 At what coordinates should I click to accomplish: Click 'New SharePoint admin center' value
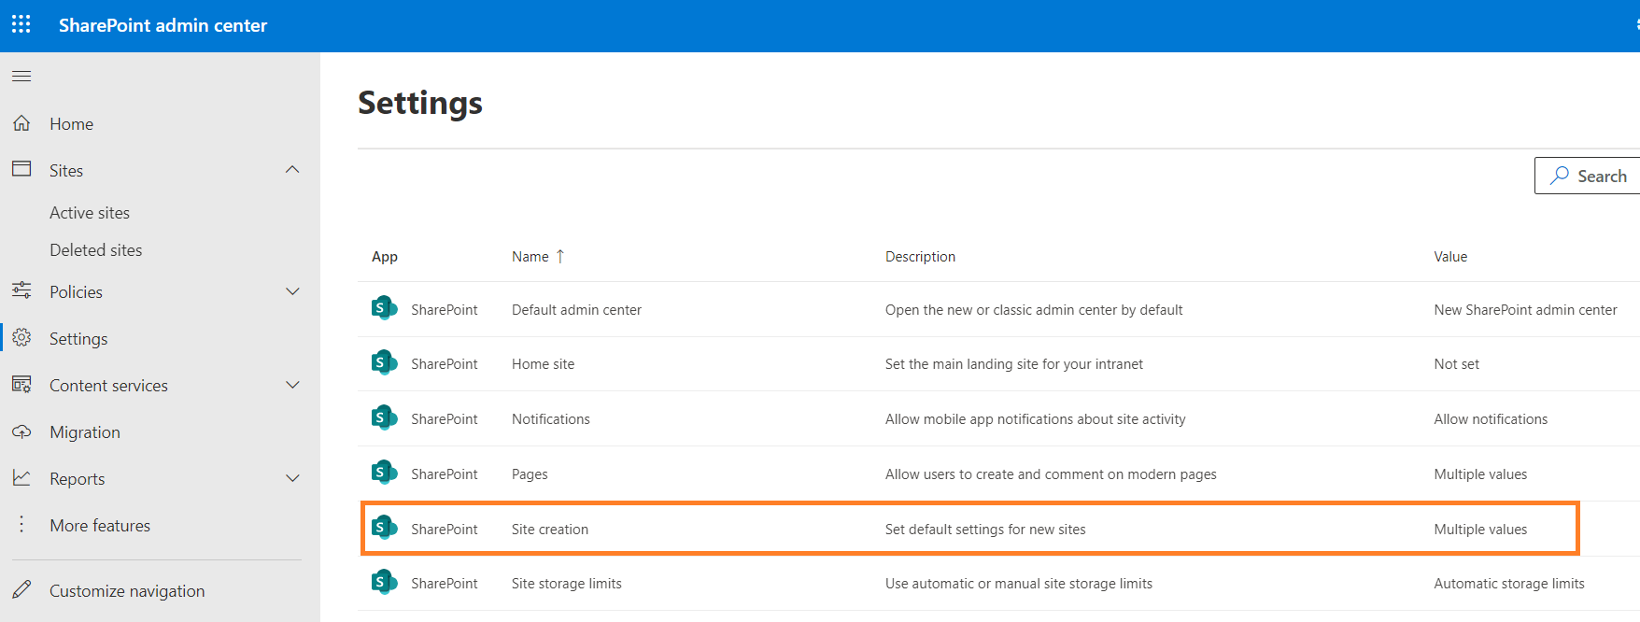click(x=1525, y=309)
